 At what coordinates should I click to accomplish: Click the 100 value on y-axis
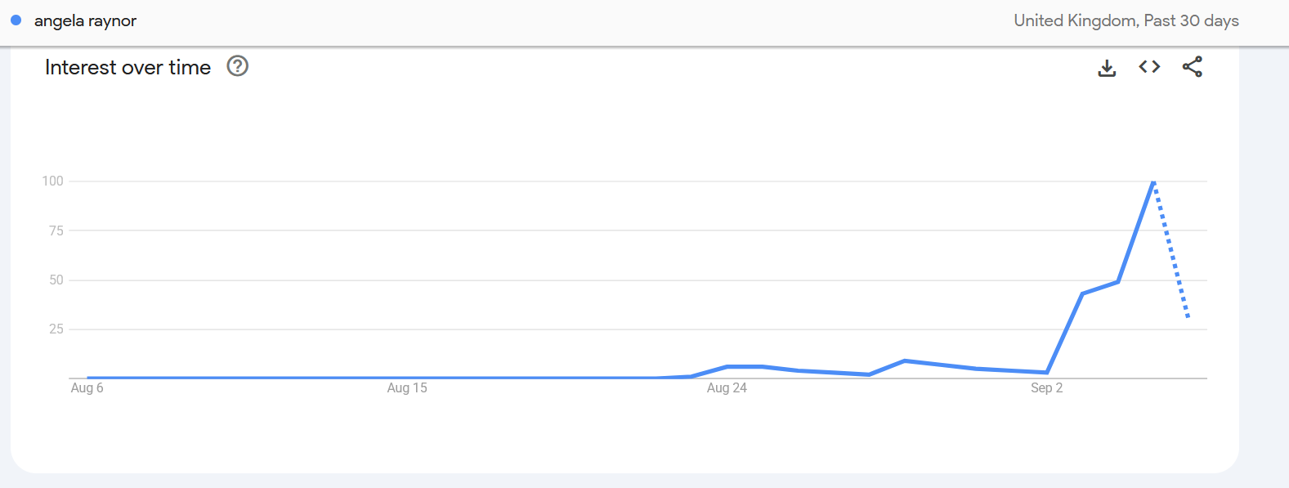click(x=53, y=181)
